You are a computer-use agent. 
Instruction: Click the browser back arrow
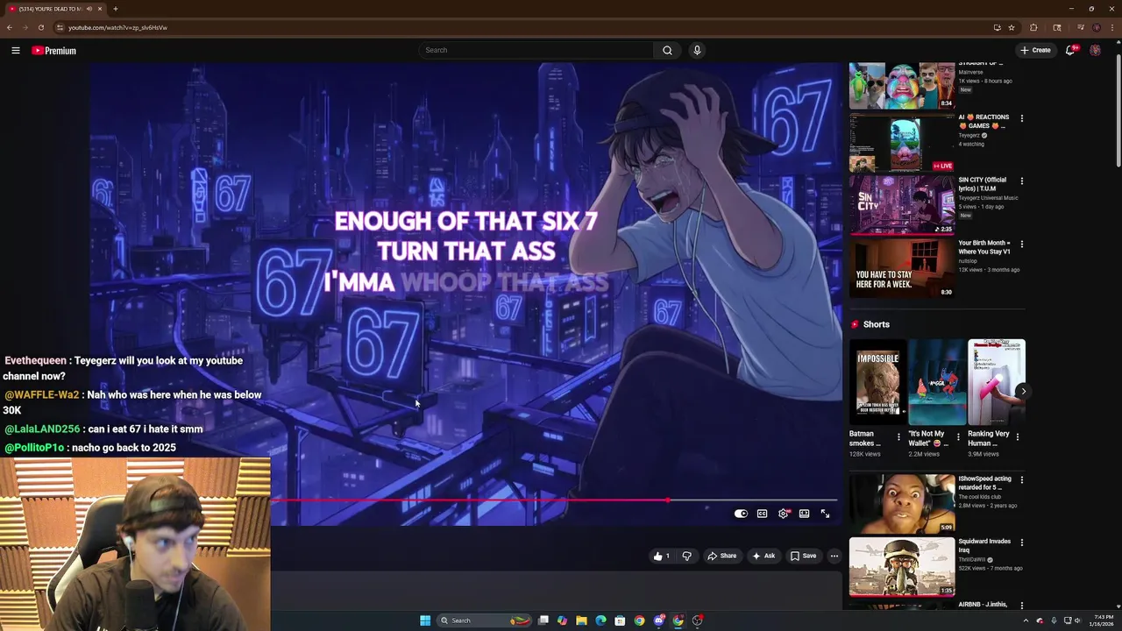10,27
